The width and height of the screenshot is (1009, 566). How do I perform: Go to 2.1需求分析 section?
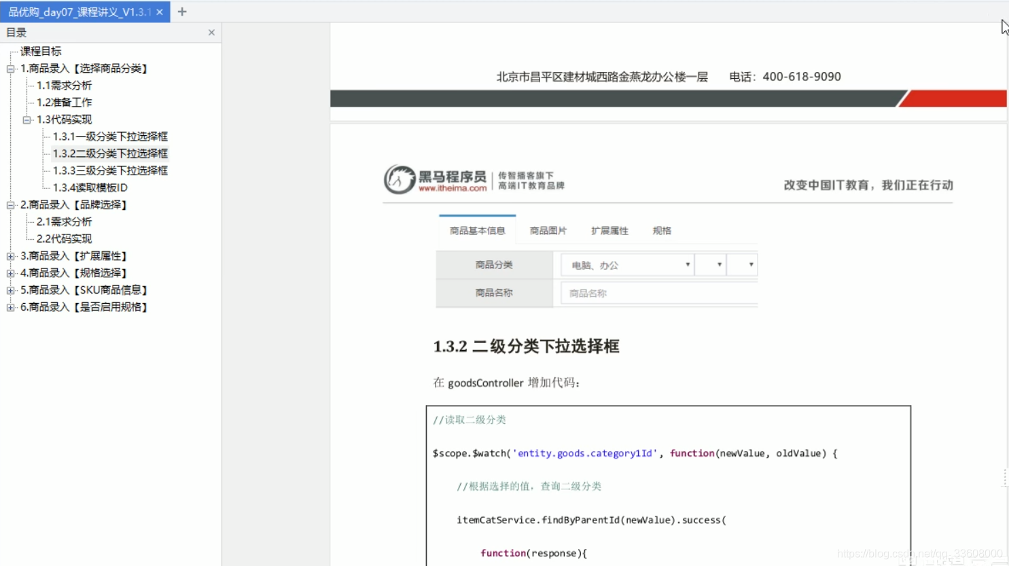click(x=64, y=222)
